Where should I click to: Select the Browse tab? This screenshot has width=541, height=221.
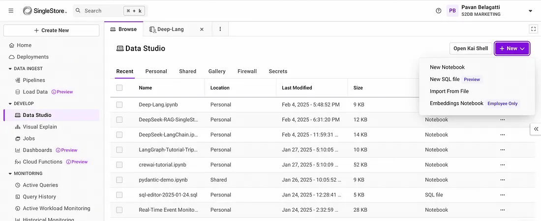click(123, 29)
